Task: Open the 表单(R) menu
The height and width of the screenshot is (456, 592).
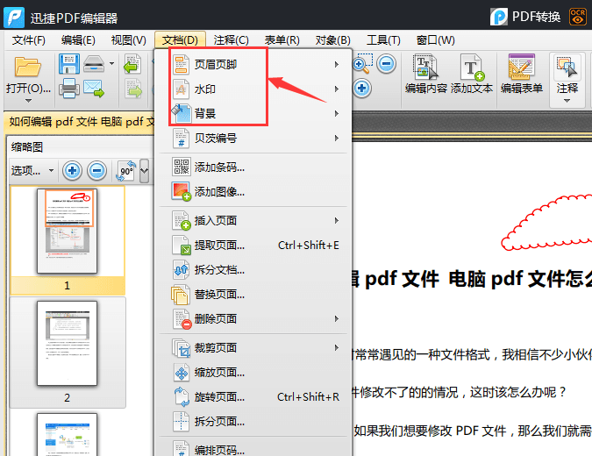Action: tap(282, 40)
